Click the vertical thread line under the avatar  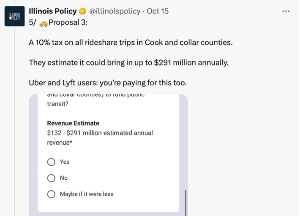15,127
